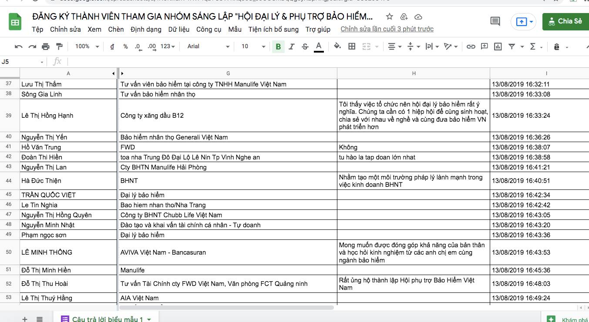Expand hidden columns arrow next to column G
589x322 pixels.
(122, 73)
